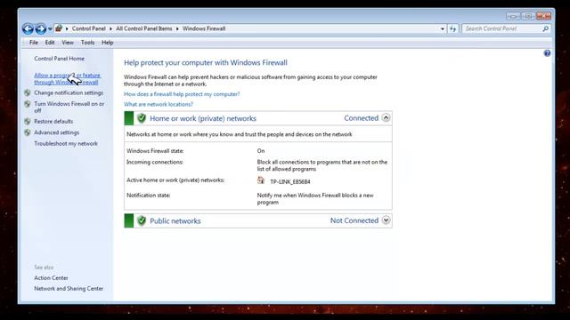Screen dimensions: 570x320
Task: Open the Edit menu
Action: (50, 43)
